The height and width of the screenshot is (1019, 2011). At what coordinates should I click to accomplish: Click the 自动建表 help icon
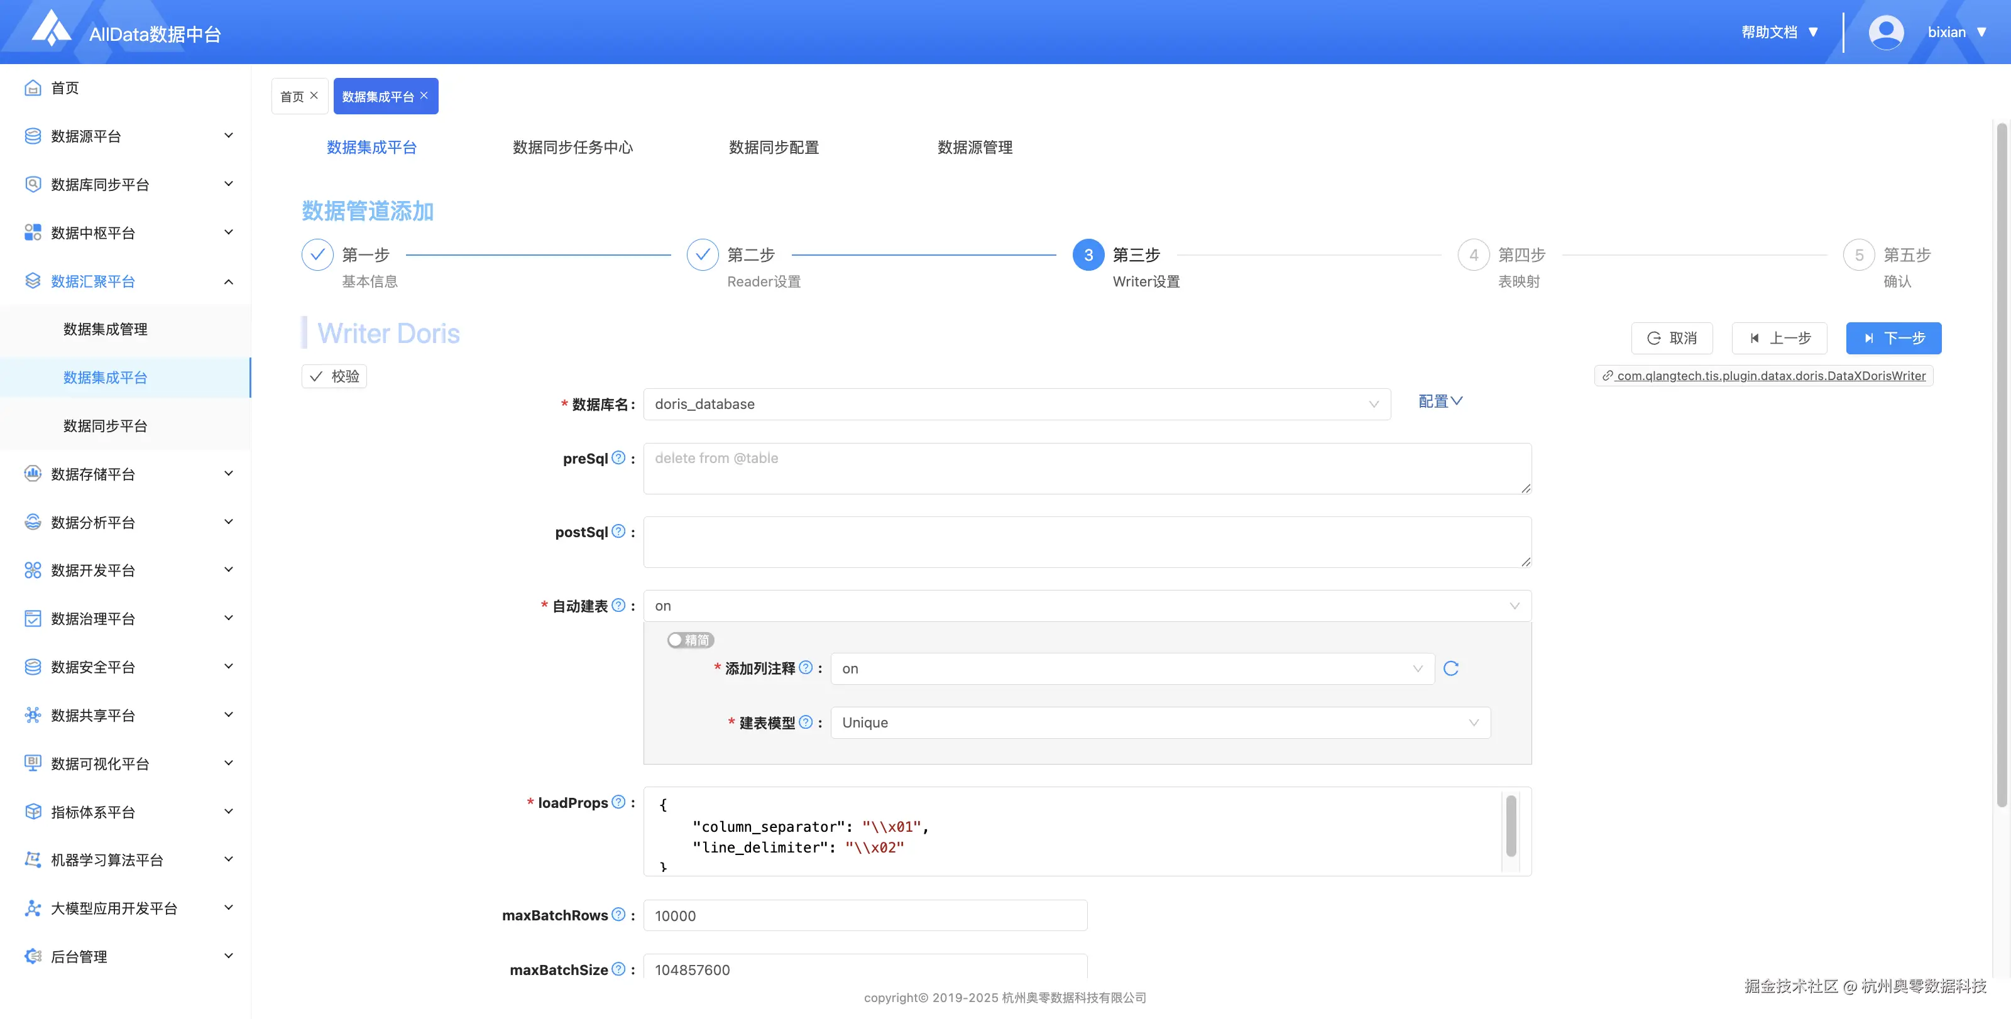618,606
